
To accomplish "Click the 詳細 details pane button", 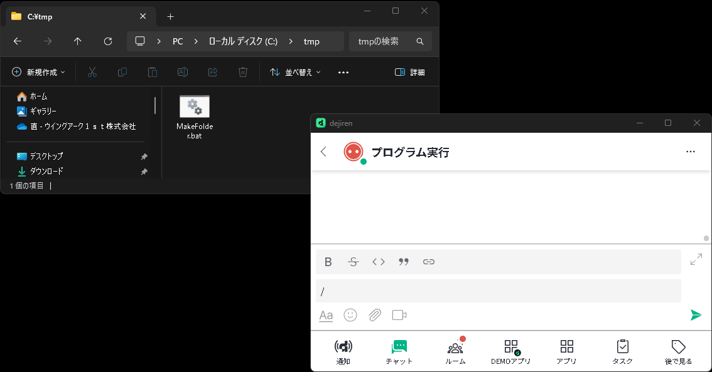I will [x=409, y=72].
